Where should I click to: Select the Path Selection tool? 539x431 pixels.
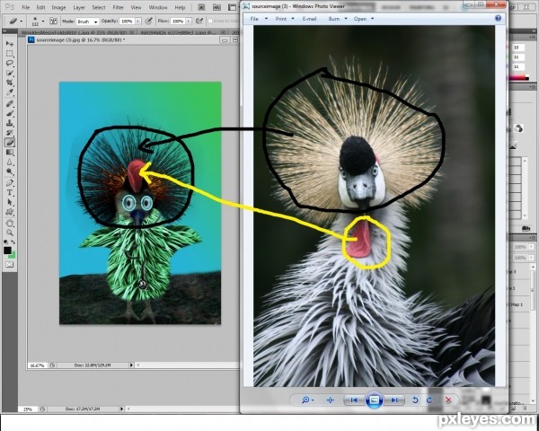tap(10, 202)
